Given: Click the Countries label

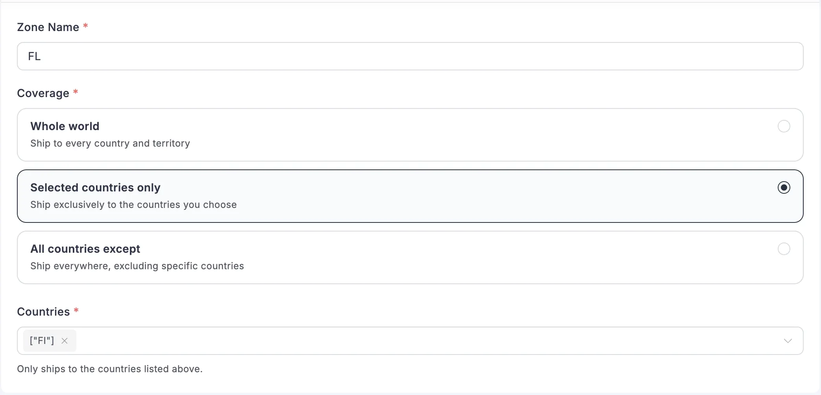Looking at the screenshot, I should pos(43,312).
